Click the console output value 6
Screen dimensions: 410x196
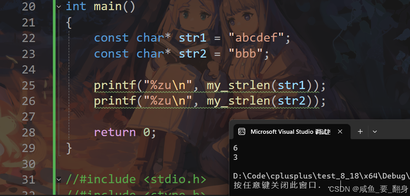point(236,148)
